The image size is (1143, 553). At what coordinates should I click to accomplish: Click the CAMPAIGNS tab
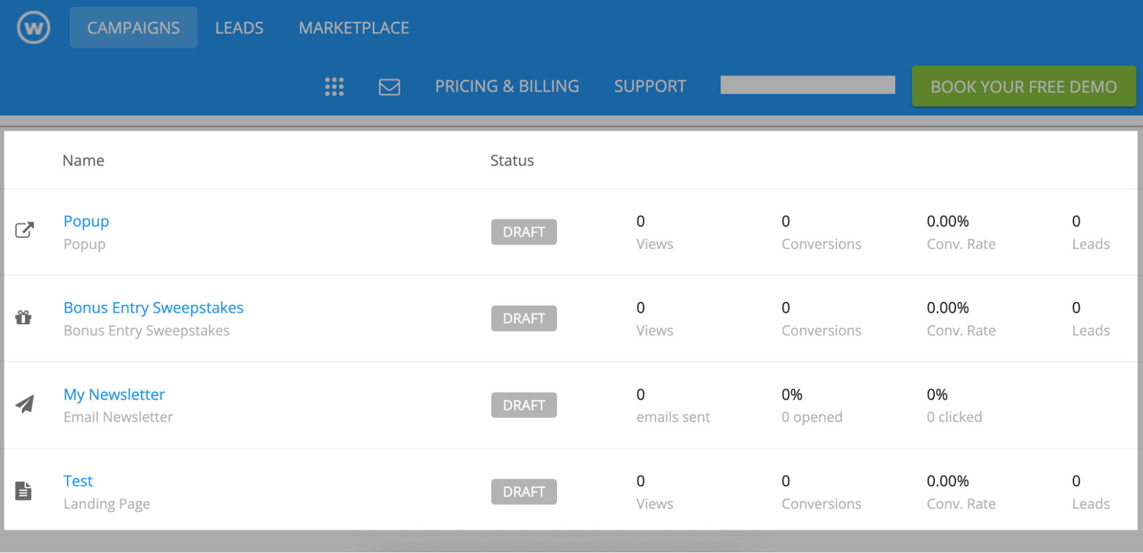[x=133, y=27]
